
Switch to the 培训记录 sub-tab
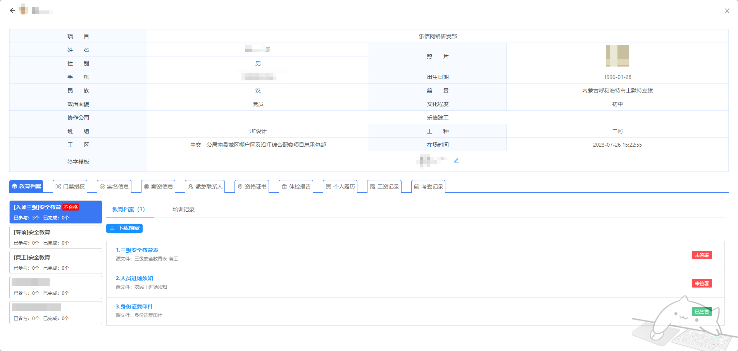(x=183, y=209)
